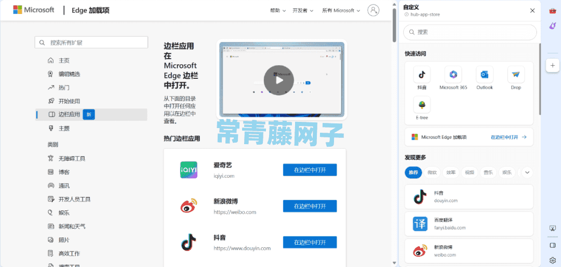Expand the 所有 Microsoft dropdown
The image size is (561, 267).
click(341, 10)
